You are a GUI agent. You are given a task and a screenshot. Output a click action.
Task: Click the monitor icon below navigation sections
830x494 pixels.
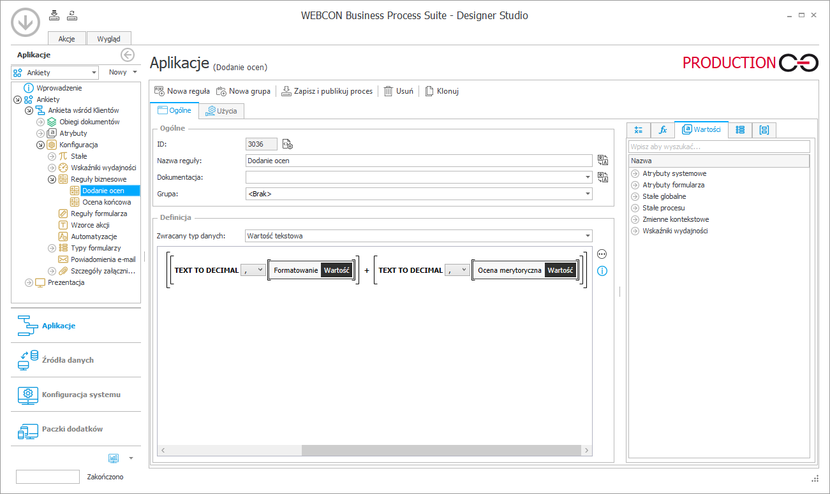(x=114, y=458)
